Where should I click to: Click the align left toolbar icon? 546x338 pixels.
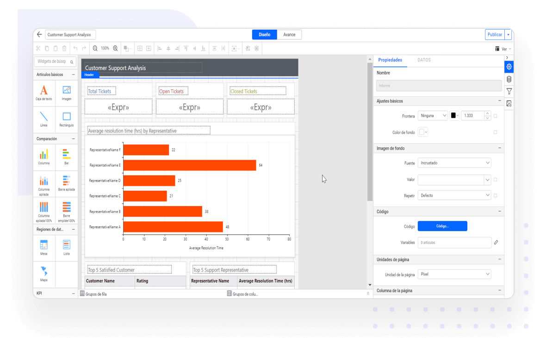coord(160,49)
